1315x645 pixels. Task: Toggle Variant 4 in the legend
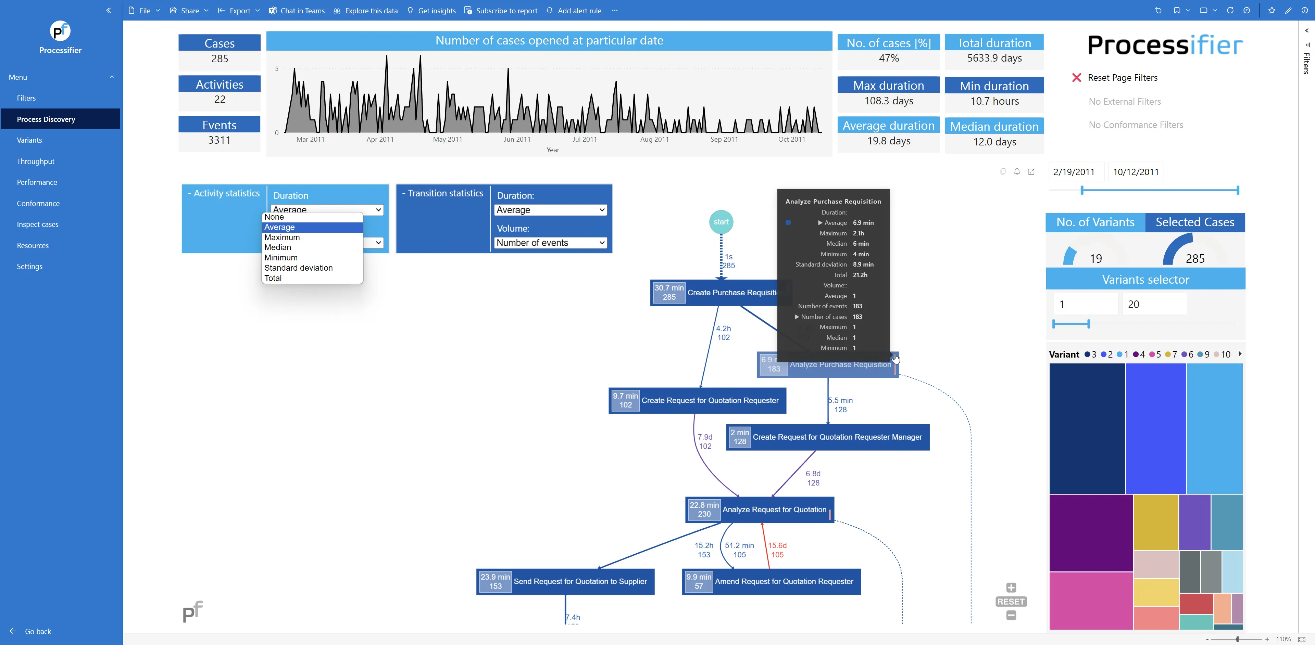1139,354
